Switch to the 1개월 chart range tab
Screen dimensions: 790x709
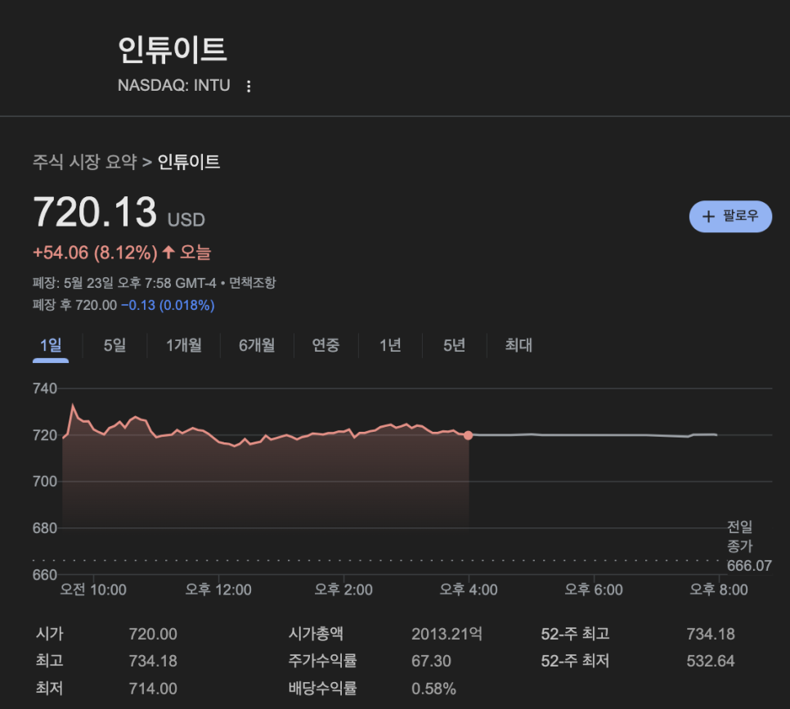[184, 345]
